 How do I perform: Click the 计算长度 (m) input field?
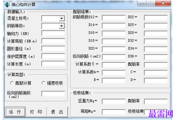53,64
